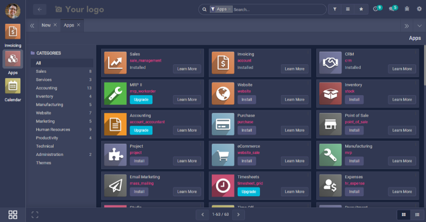Open the group-by dropdown
Screen dimensions: 426x222
coord(348,9)
